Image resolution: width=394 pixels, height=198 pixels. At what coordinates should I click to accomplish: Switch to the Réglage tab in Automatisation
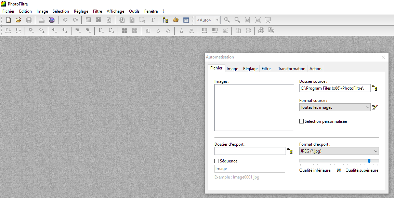coord(250,69)
